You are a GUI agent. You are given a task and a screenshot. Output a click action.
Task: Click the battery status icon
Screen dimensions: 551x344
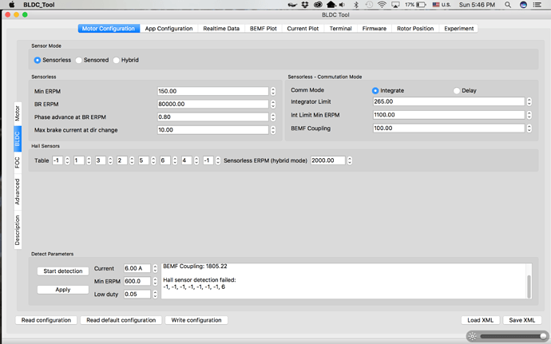point(420,5)
